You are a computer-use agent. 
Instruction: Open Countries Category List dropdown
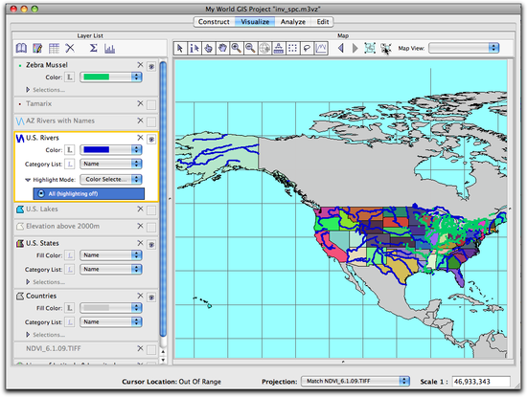click(x=111, y=321)
